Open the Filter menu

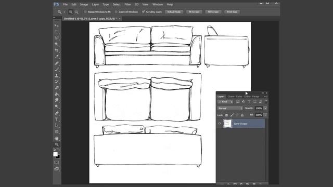pos(127,5)
